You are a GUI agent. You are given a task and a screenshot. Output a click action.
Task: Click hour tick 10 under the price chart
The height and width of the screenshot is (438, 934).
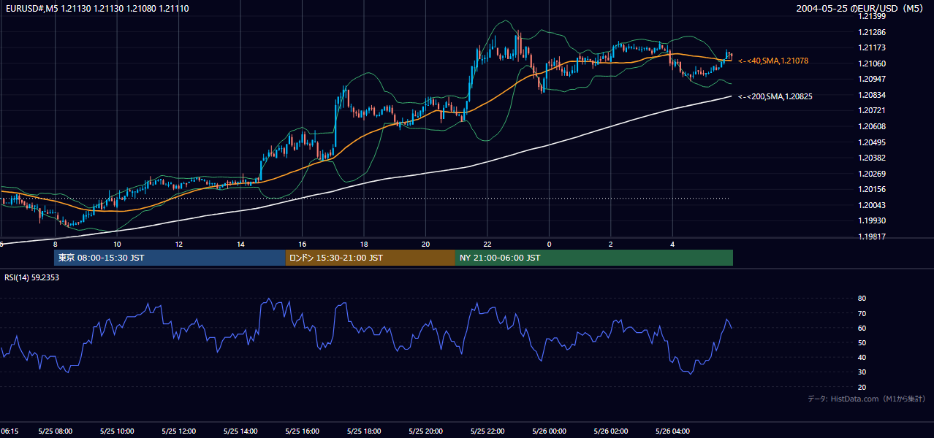pyautogui.click(x=117, y=244)
